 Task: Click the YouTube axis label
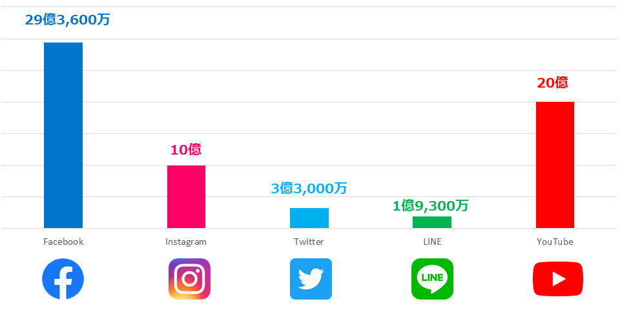click(555, 242)
